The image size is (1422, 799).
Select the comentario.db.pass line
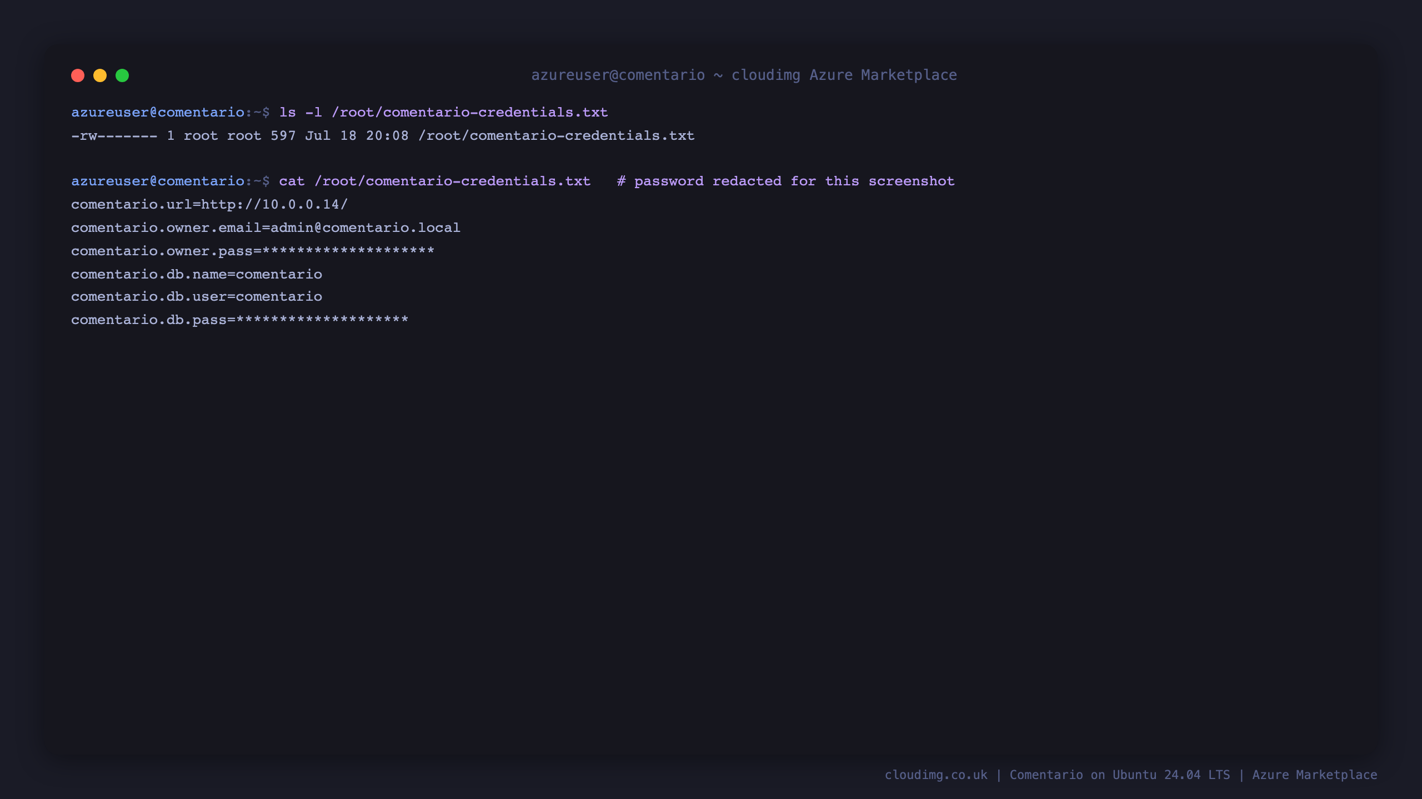click(x=240, y=320)
